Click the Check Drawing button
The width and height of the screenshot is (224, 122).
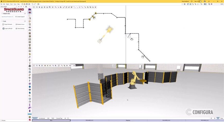pos(20,29)
